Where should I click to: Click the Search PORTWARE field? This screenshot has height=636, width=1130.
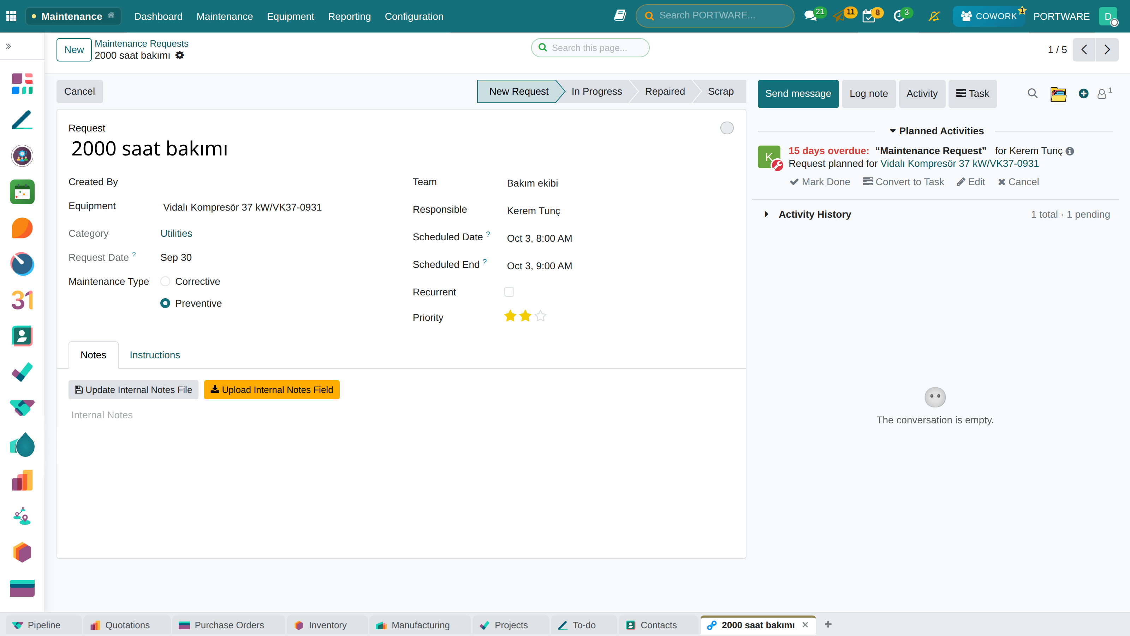tap(715, 16)
